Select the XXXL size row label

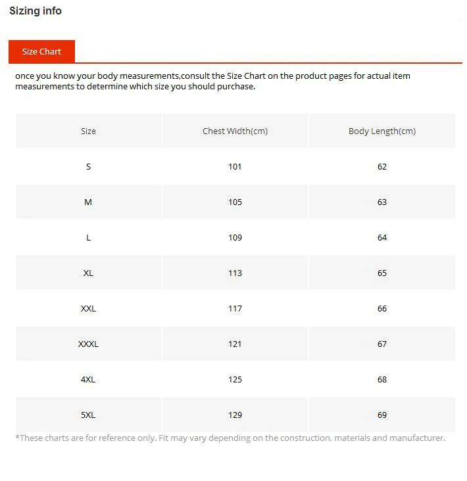pyautogui.click(x=88, y=344)
